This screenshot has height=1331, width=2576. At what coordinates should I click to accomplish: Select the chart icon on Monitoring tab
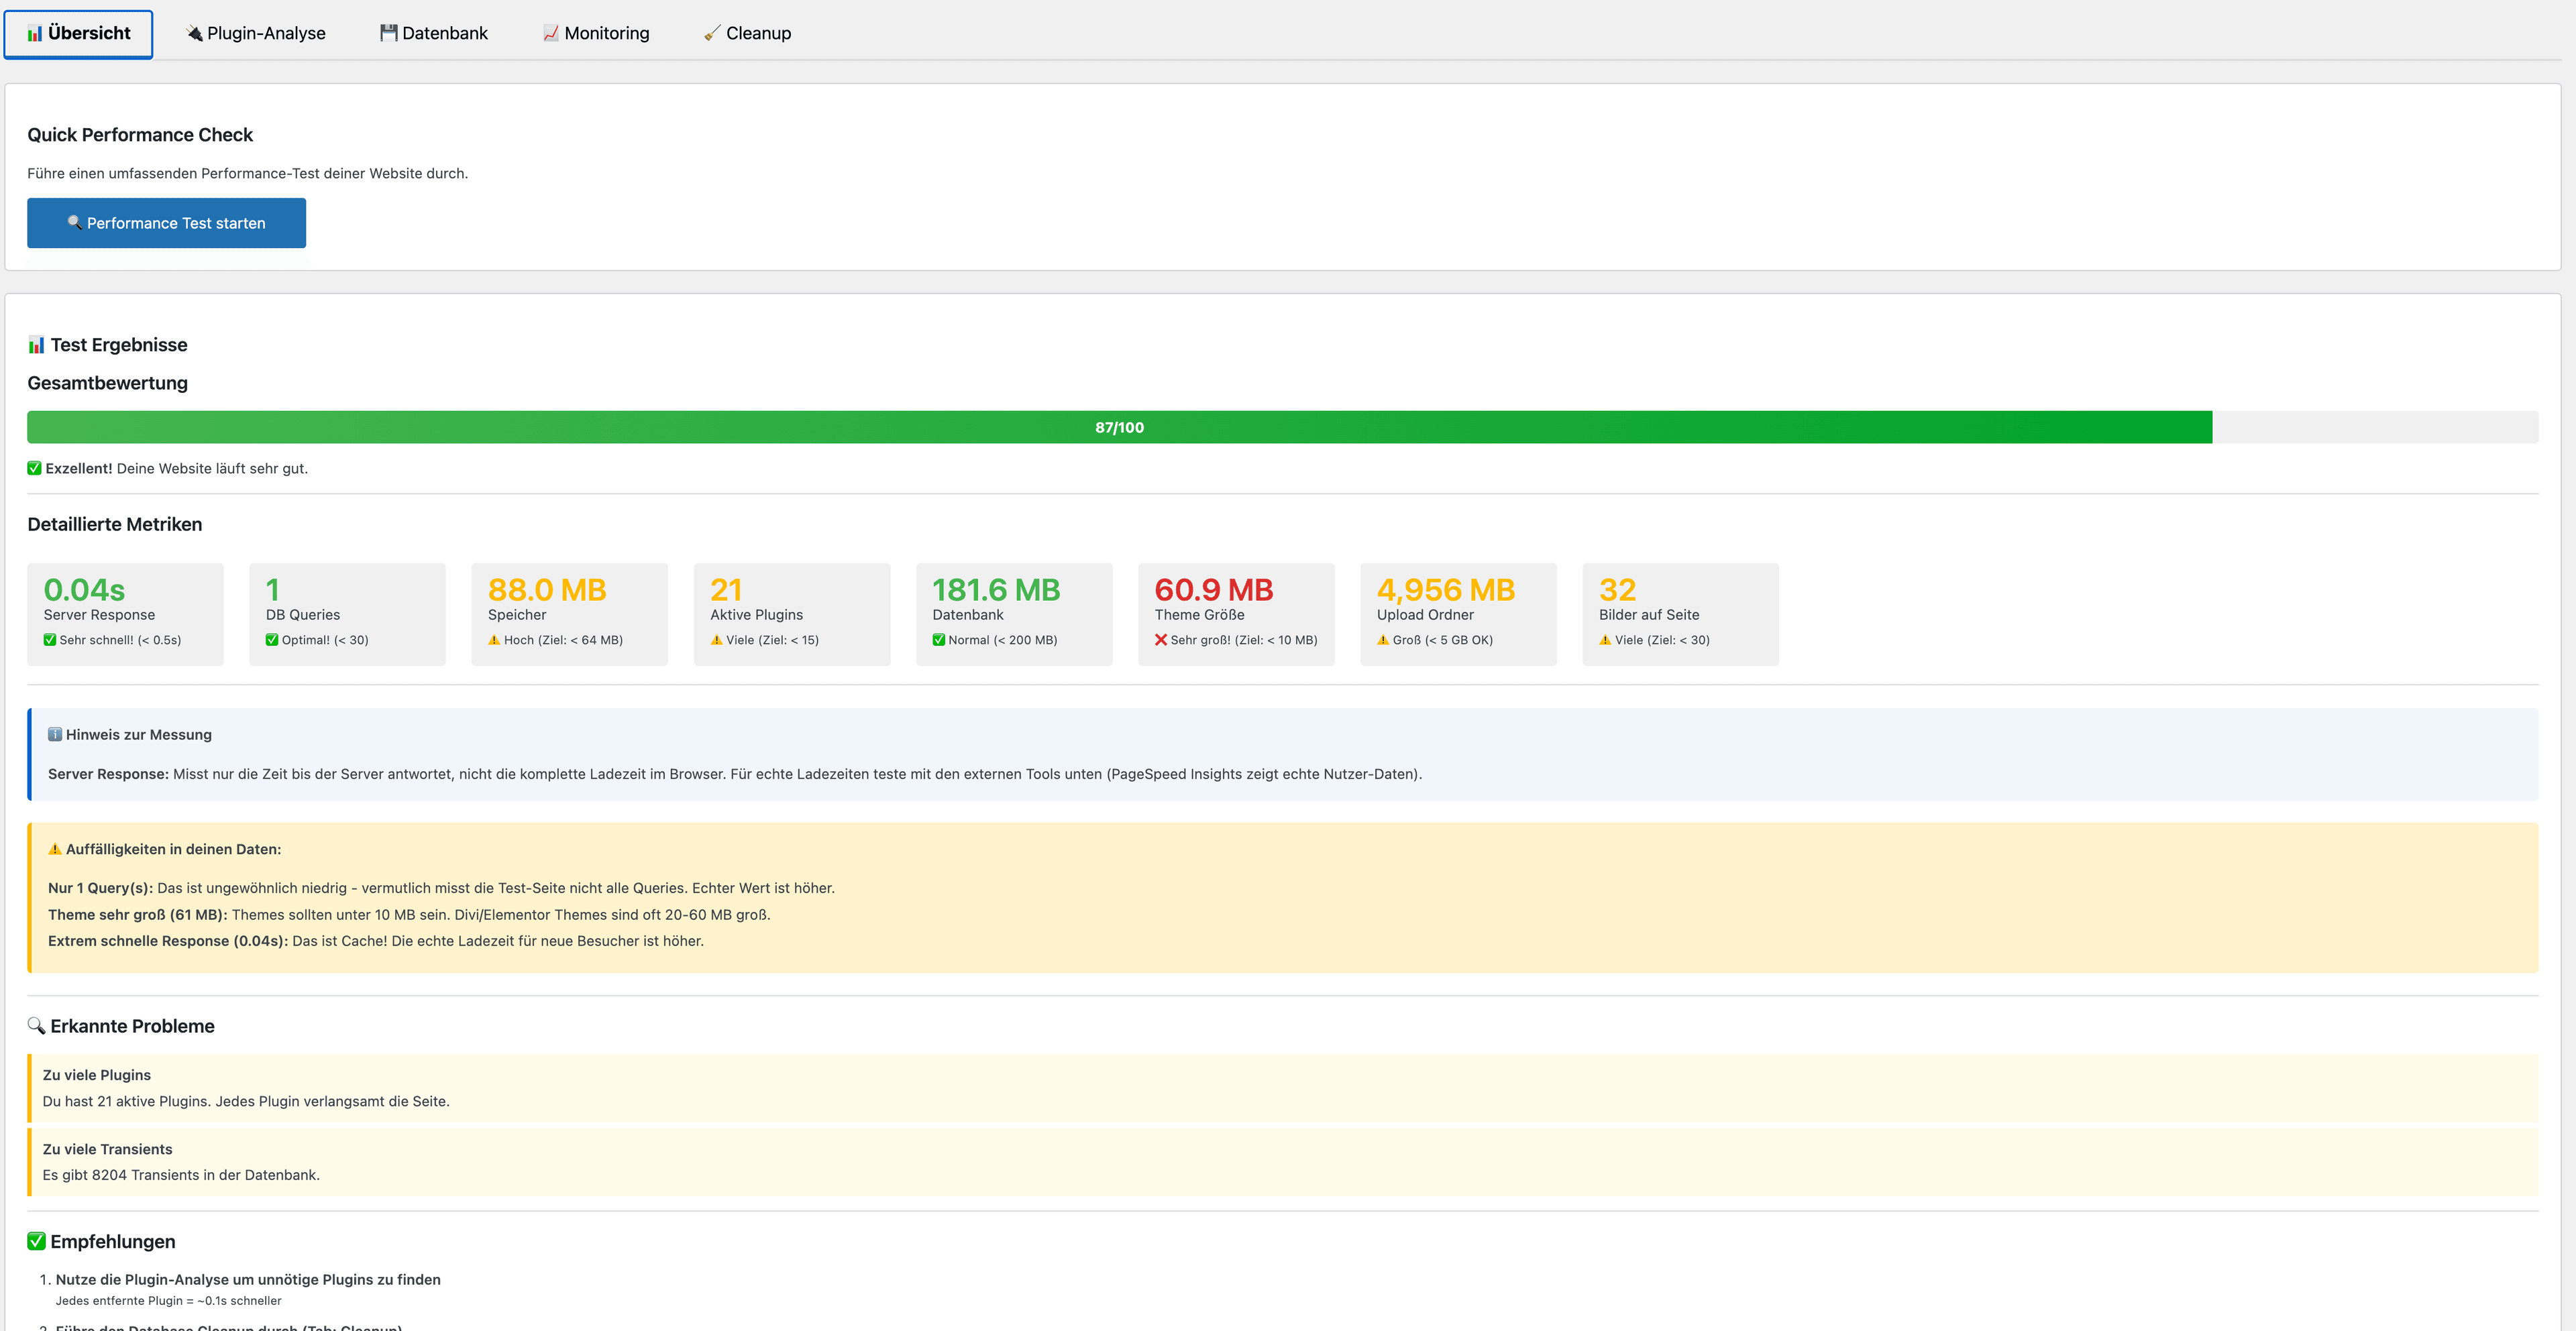[551, 33]
